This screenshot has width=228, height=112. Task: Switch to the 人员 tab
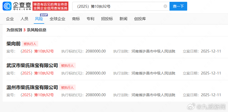(24, 19)
